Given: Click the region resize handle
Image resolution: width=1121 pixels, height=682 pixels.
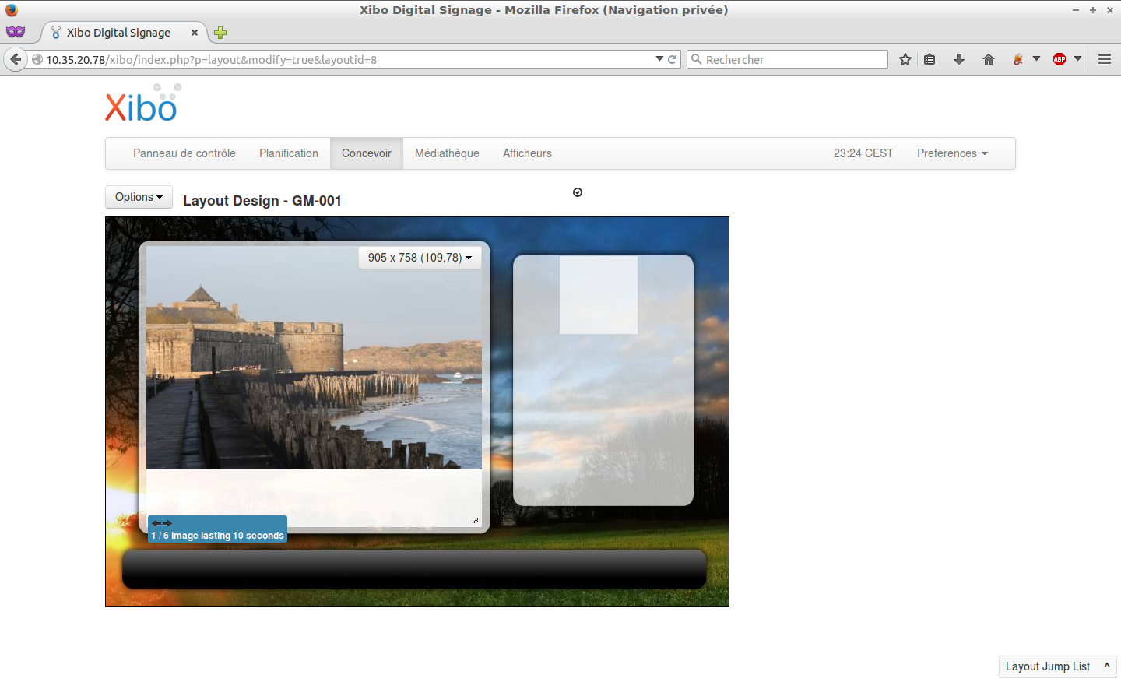Looking at the screenshot, I should [x=475, y=520].
